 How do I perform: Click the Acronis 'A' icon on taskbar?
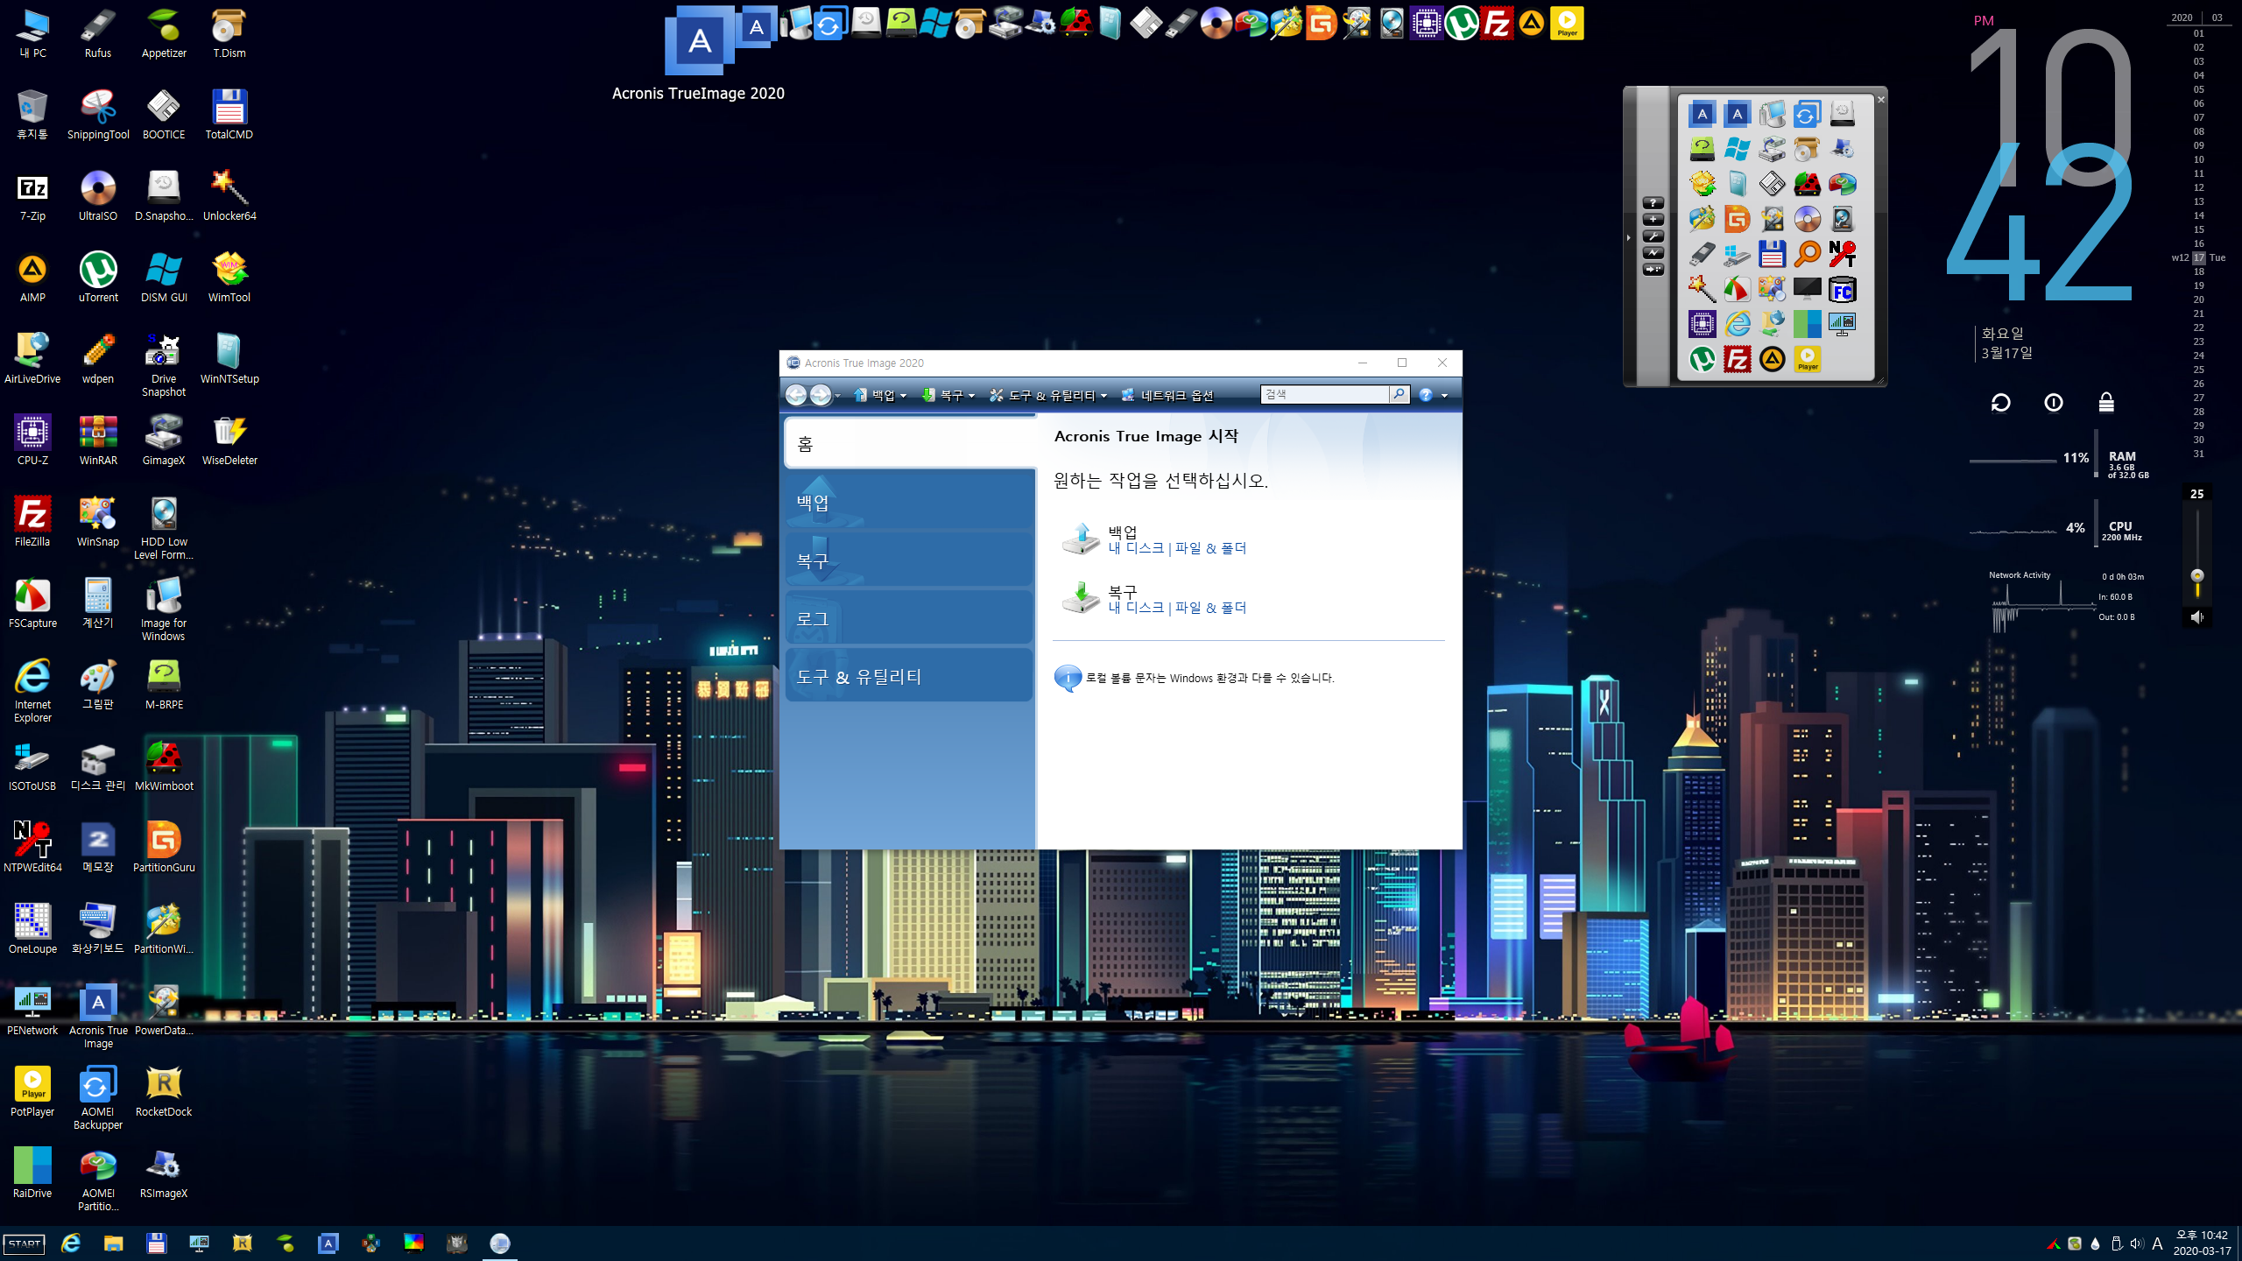click(x=328, y=1243)
